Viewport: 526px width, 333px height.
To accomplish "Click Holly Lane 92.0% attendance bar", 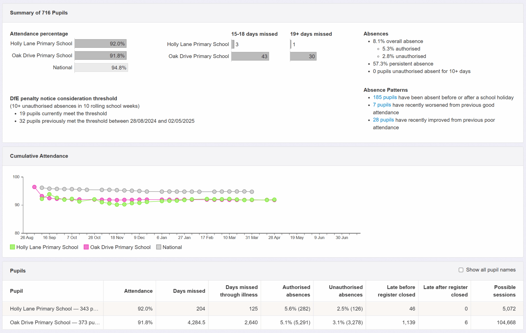I will 100,44.
